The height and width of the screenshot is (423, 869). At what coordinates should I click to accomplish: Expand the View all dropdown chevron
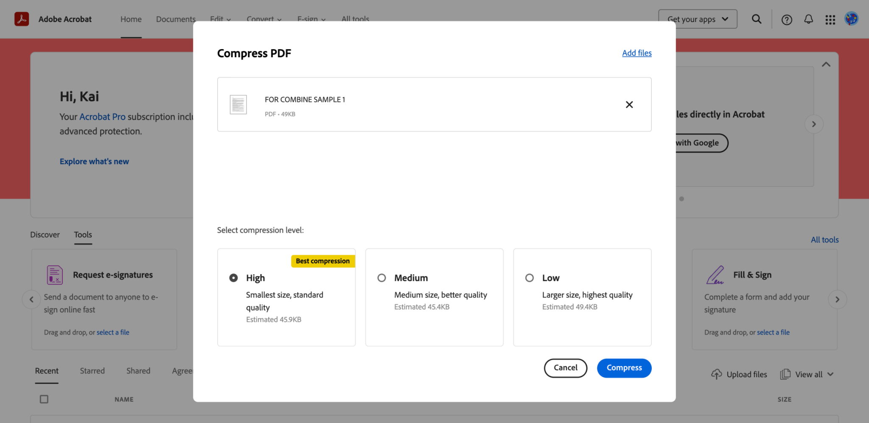click(831, 374)
